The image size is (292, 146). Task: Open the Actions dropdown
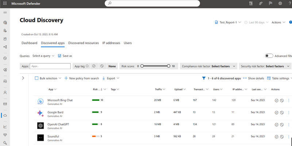click(x=278, y=22)
